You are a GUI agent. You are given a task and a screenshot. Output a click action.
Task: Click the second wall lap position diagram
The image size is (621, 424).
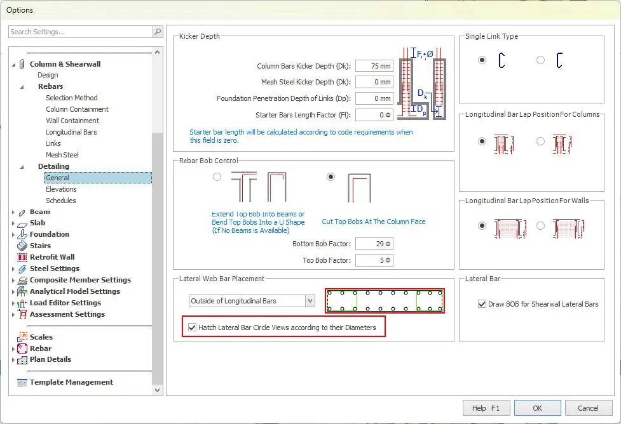pos(568,229)
